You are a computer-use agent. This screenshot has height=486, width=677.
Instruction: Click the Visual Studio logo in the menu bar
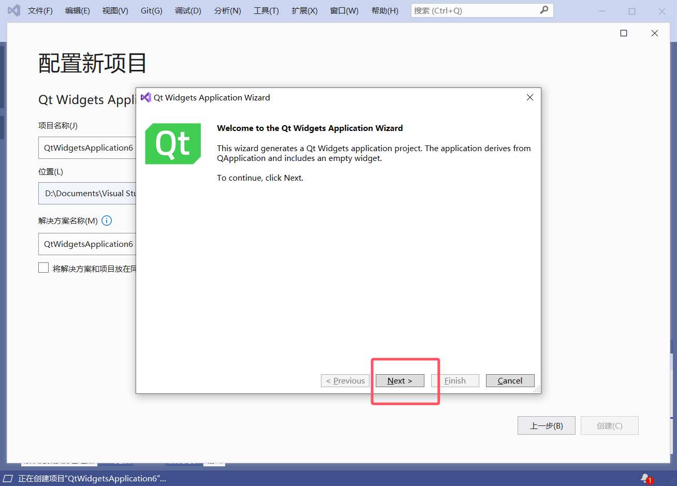coord(13,10)
